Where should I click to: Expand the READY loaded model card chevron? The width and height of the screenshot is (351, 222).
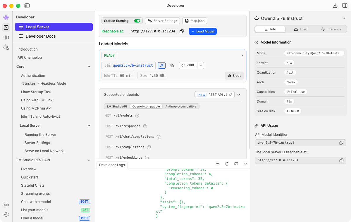click(x=242, y=56)
